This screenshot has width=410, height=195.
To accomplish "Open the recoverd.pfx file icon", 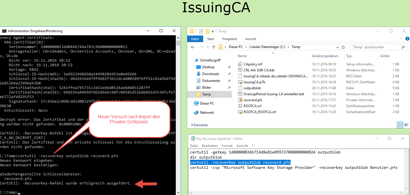I will point(240,100).
